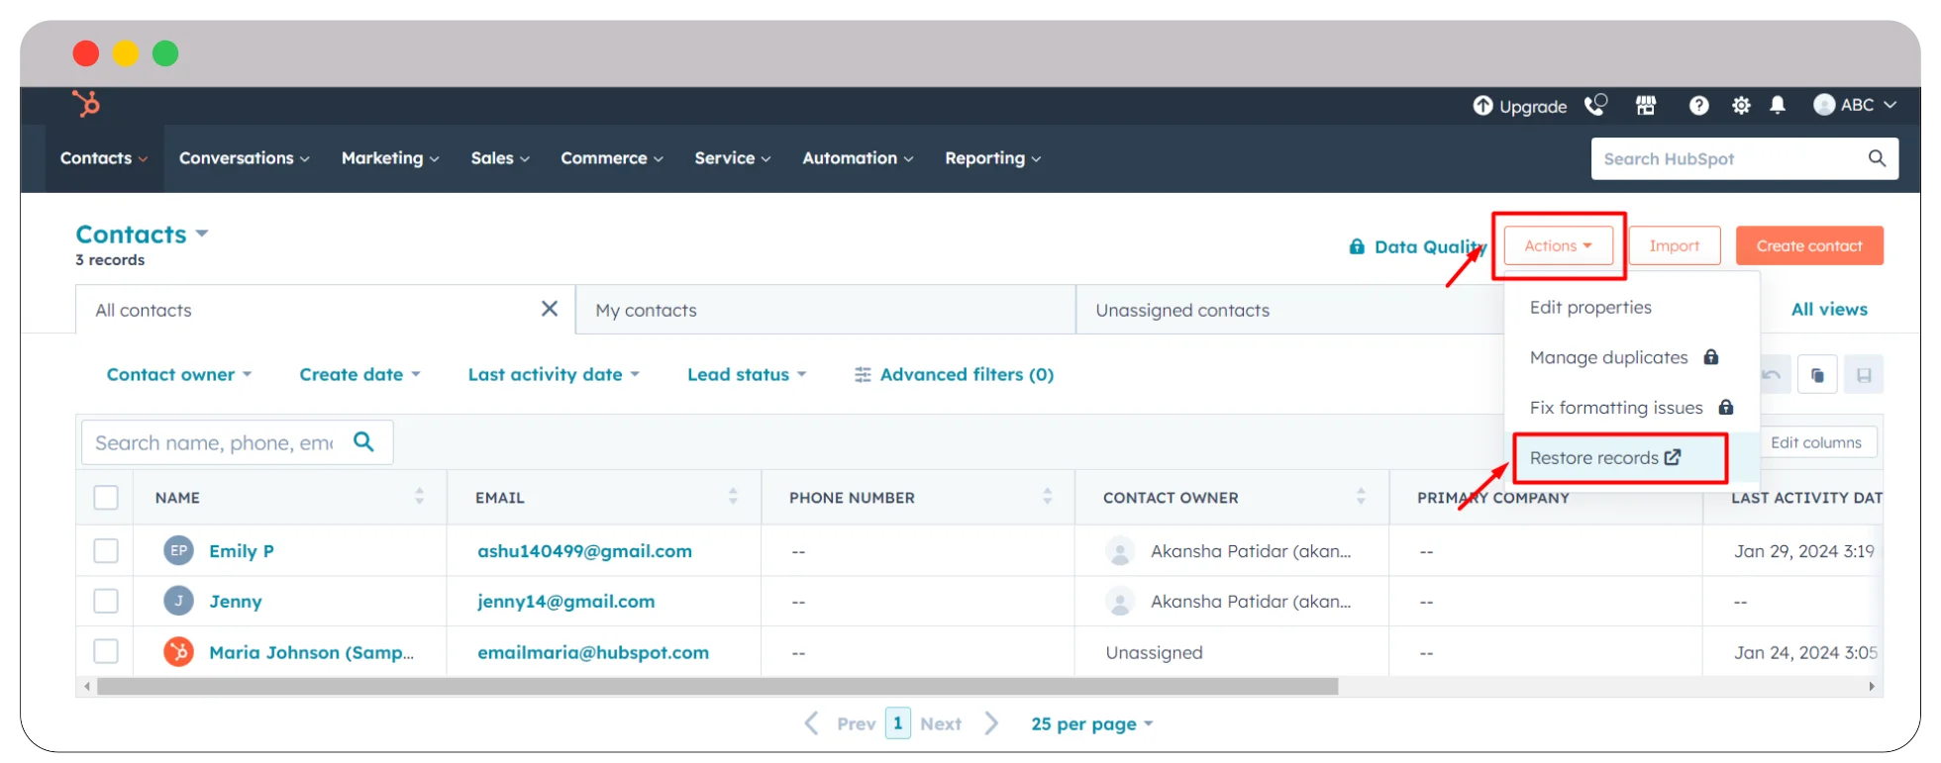Click the contacts search magnifier icon
The image size is (1941, 763).
coord(363,441)
